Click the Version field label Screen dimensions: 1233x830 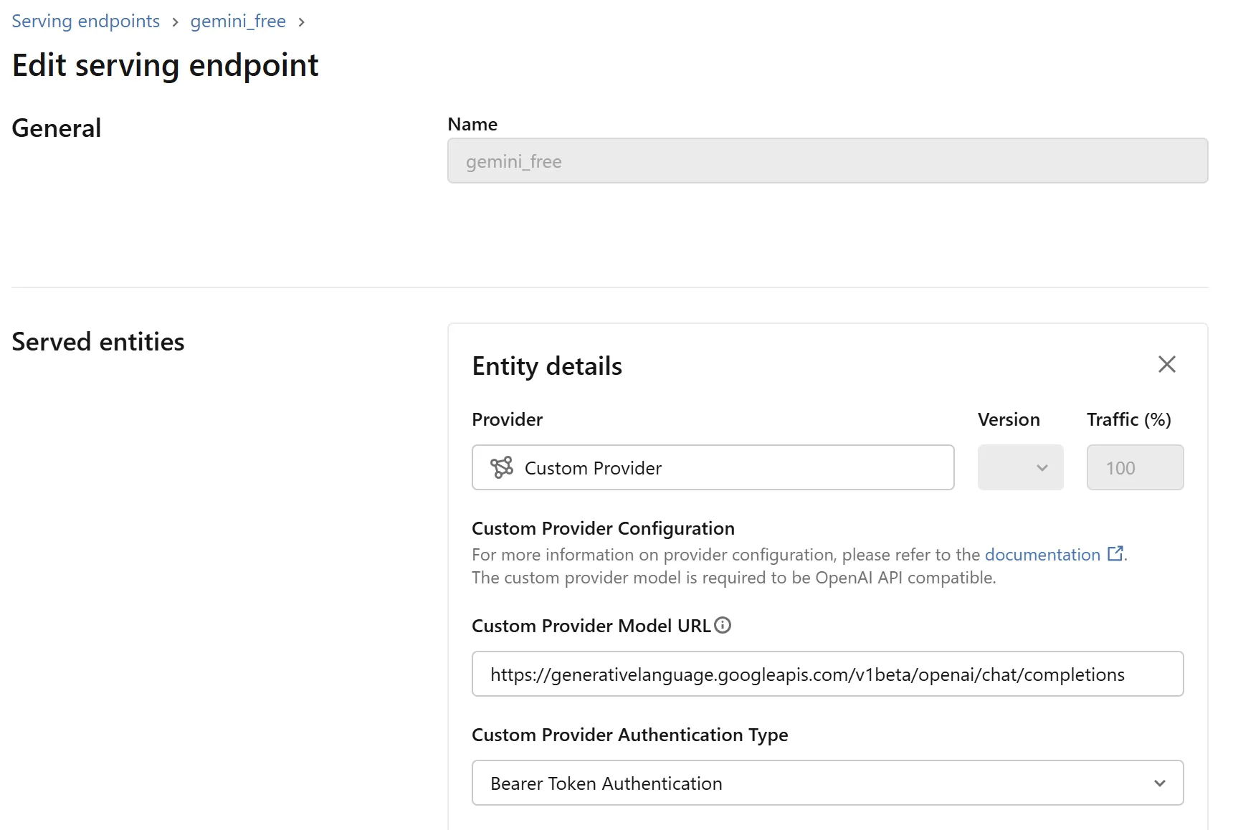click(x=1009, y=419)
